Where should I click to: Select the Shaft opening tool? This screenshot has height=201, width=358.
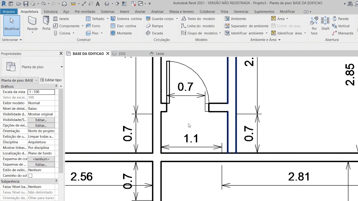(325, 24)
